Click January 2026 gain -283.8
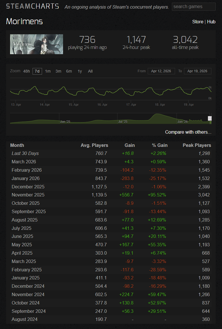Screen dimensions: 222x329 coord(127,178)
